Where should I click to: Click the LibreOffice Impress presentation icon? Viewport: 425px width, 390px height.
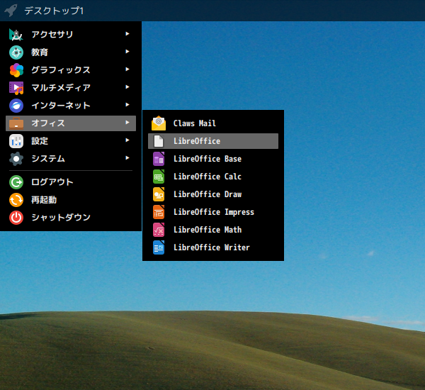tap(159, 212)
